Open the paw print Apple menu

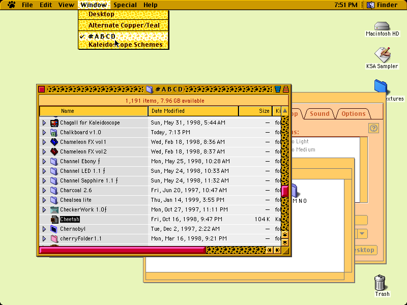pyautogui.click(x=11, y=5)
